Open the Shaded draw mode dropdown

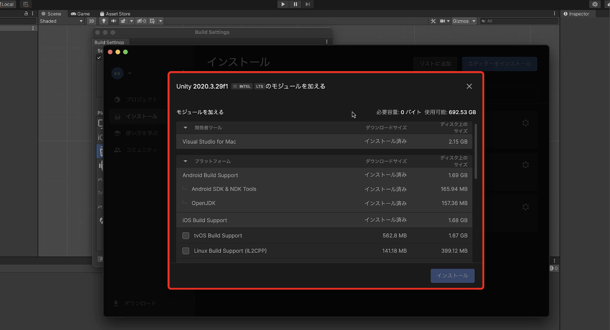click(x=61, y=21)
